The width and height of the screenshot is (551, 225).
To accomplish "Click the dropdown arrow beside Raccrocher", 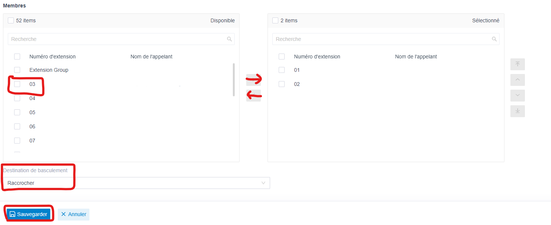I will [x=263, y=183].
